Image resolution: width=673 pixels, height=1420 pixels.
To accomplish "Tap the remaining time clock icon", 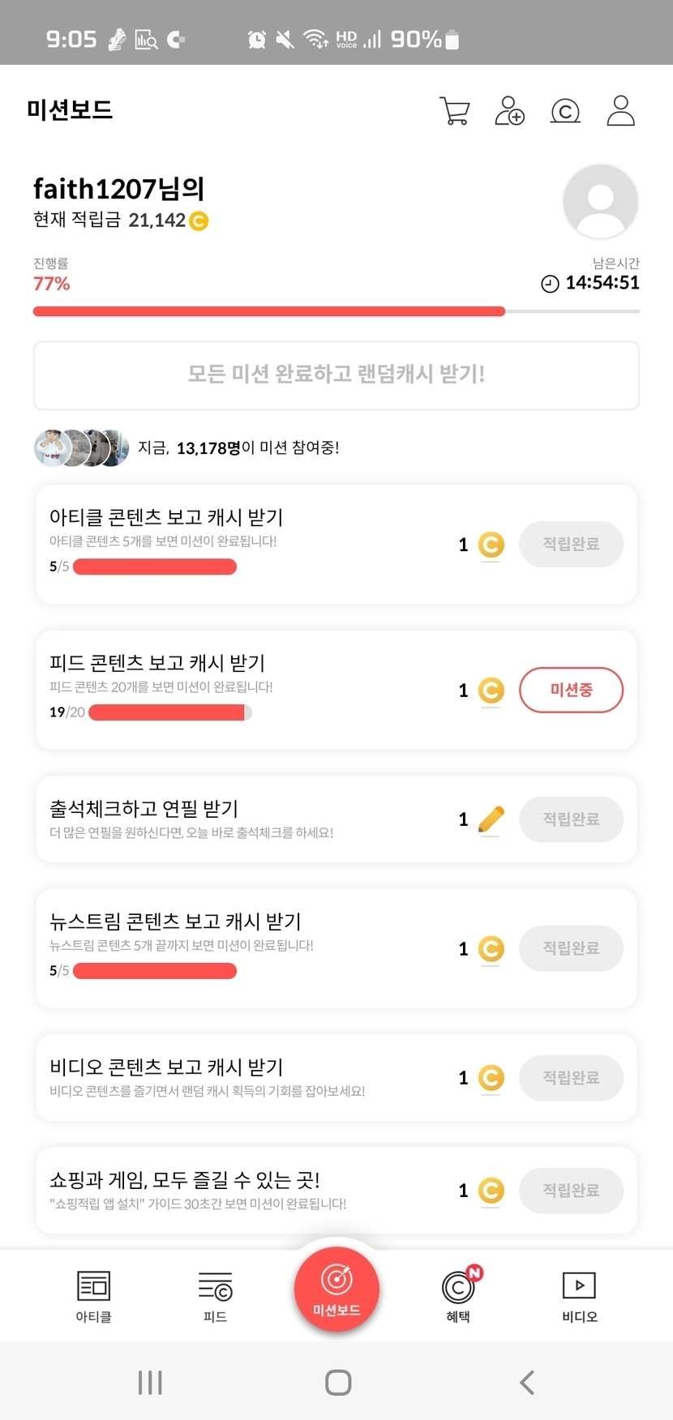I will [550, 284].
